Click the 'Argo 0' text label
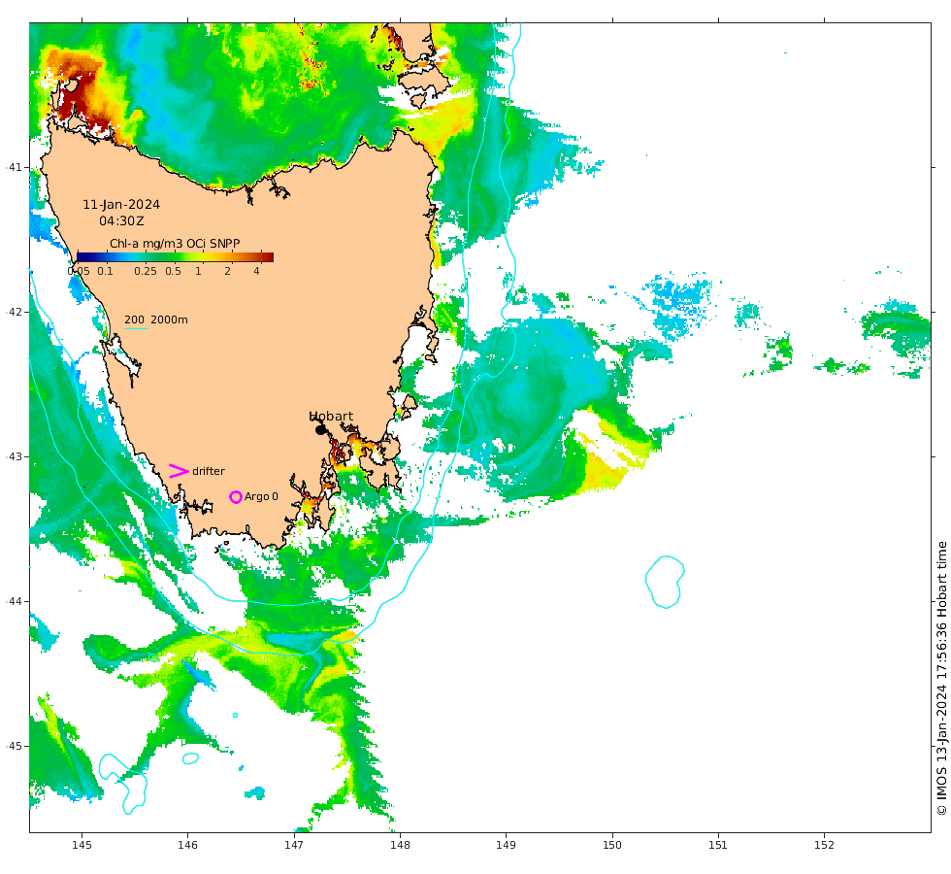Image resolution: width=951 pixels, height=874 pixels. click(261, 497)
